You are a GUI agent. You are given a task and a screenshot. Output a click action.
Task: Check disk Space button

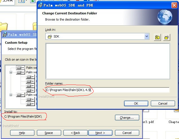pyautogui.click(x=49, y=133)
